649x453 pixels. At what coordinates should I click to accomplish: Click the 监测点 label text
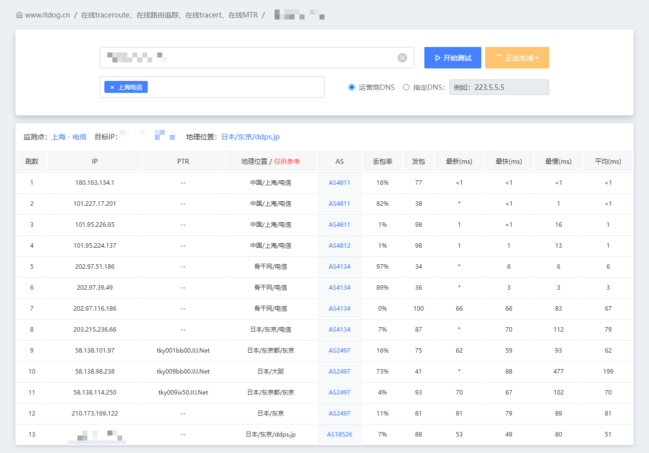click(35, 137)
